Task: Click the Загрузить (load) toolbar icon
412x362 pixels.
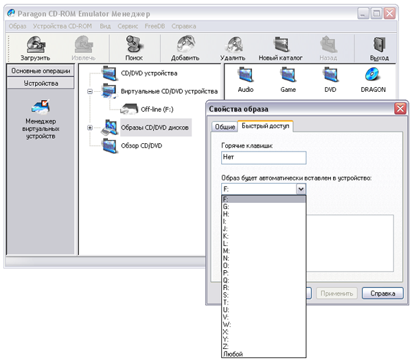Action: [x=36, y=45]
